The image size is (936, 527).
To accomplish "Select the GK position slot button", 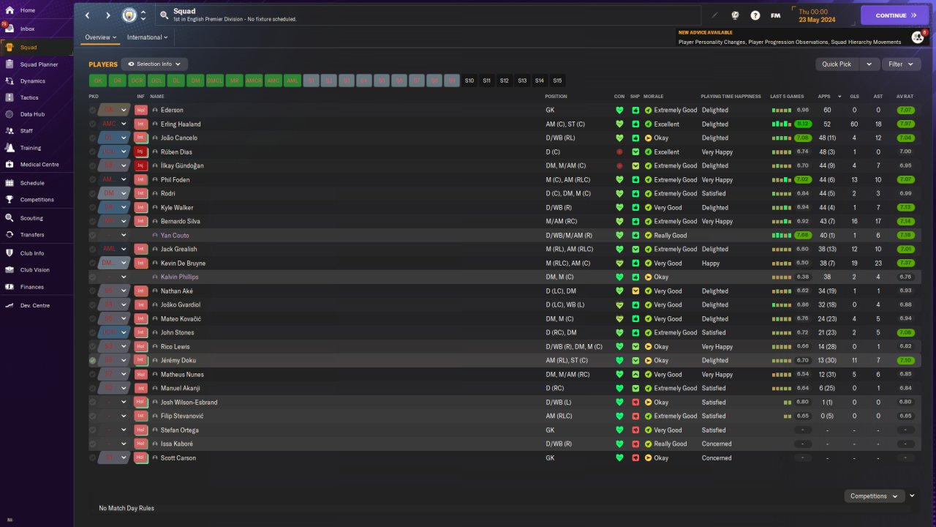I will pos(98,81).
